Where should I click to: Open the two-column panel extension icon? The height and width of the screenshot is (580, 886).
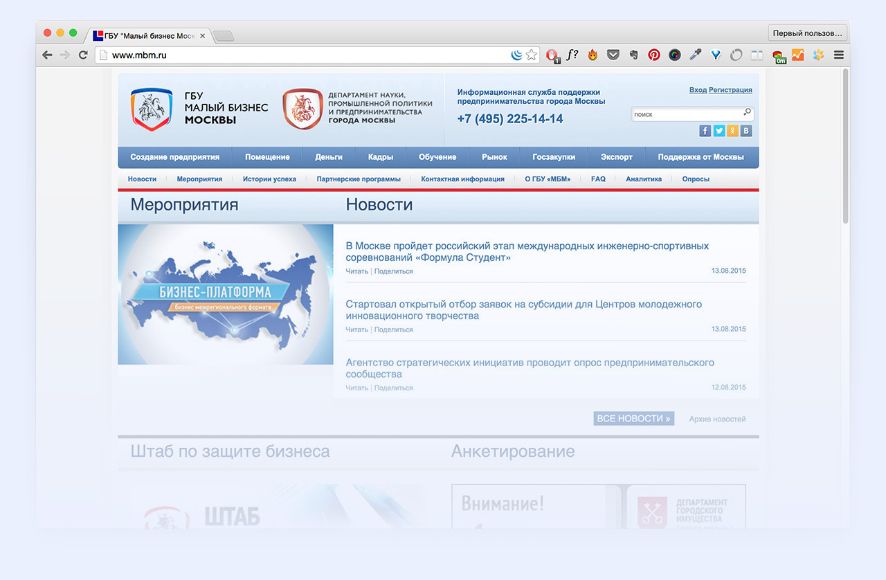pos(757,55)
